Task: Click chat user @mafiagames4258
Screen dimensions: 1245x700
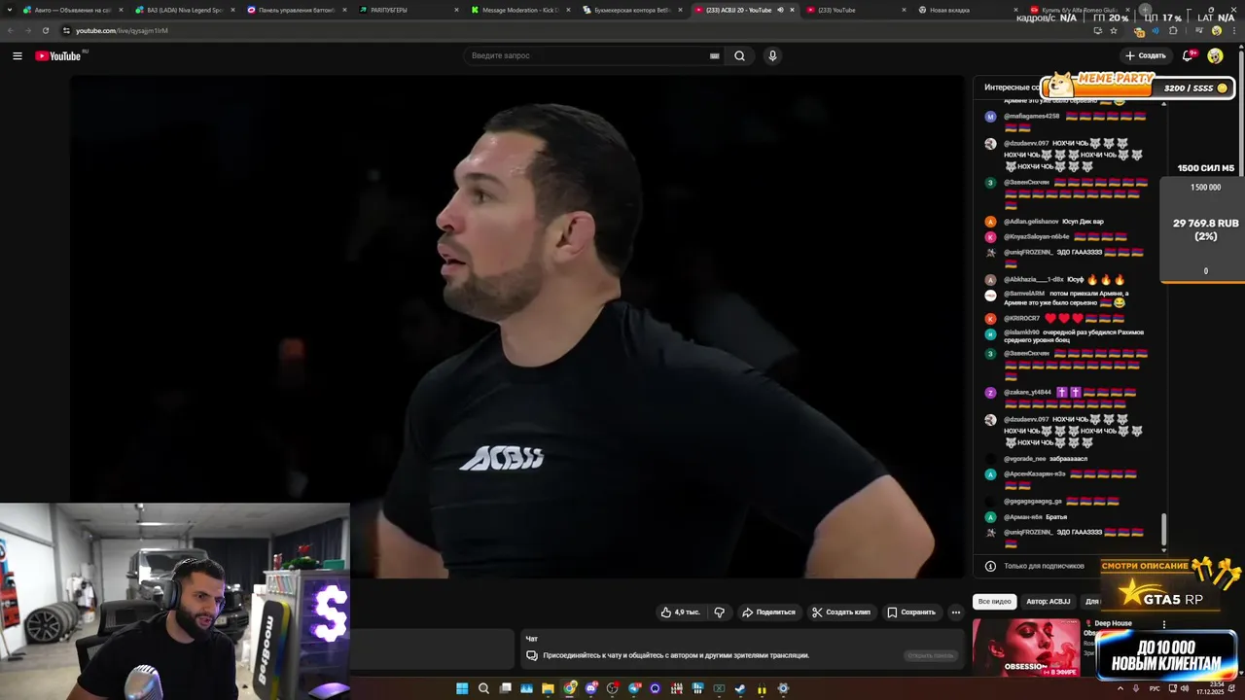Action: click(x=1031, y=116)
